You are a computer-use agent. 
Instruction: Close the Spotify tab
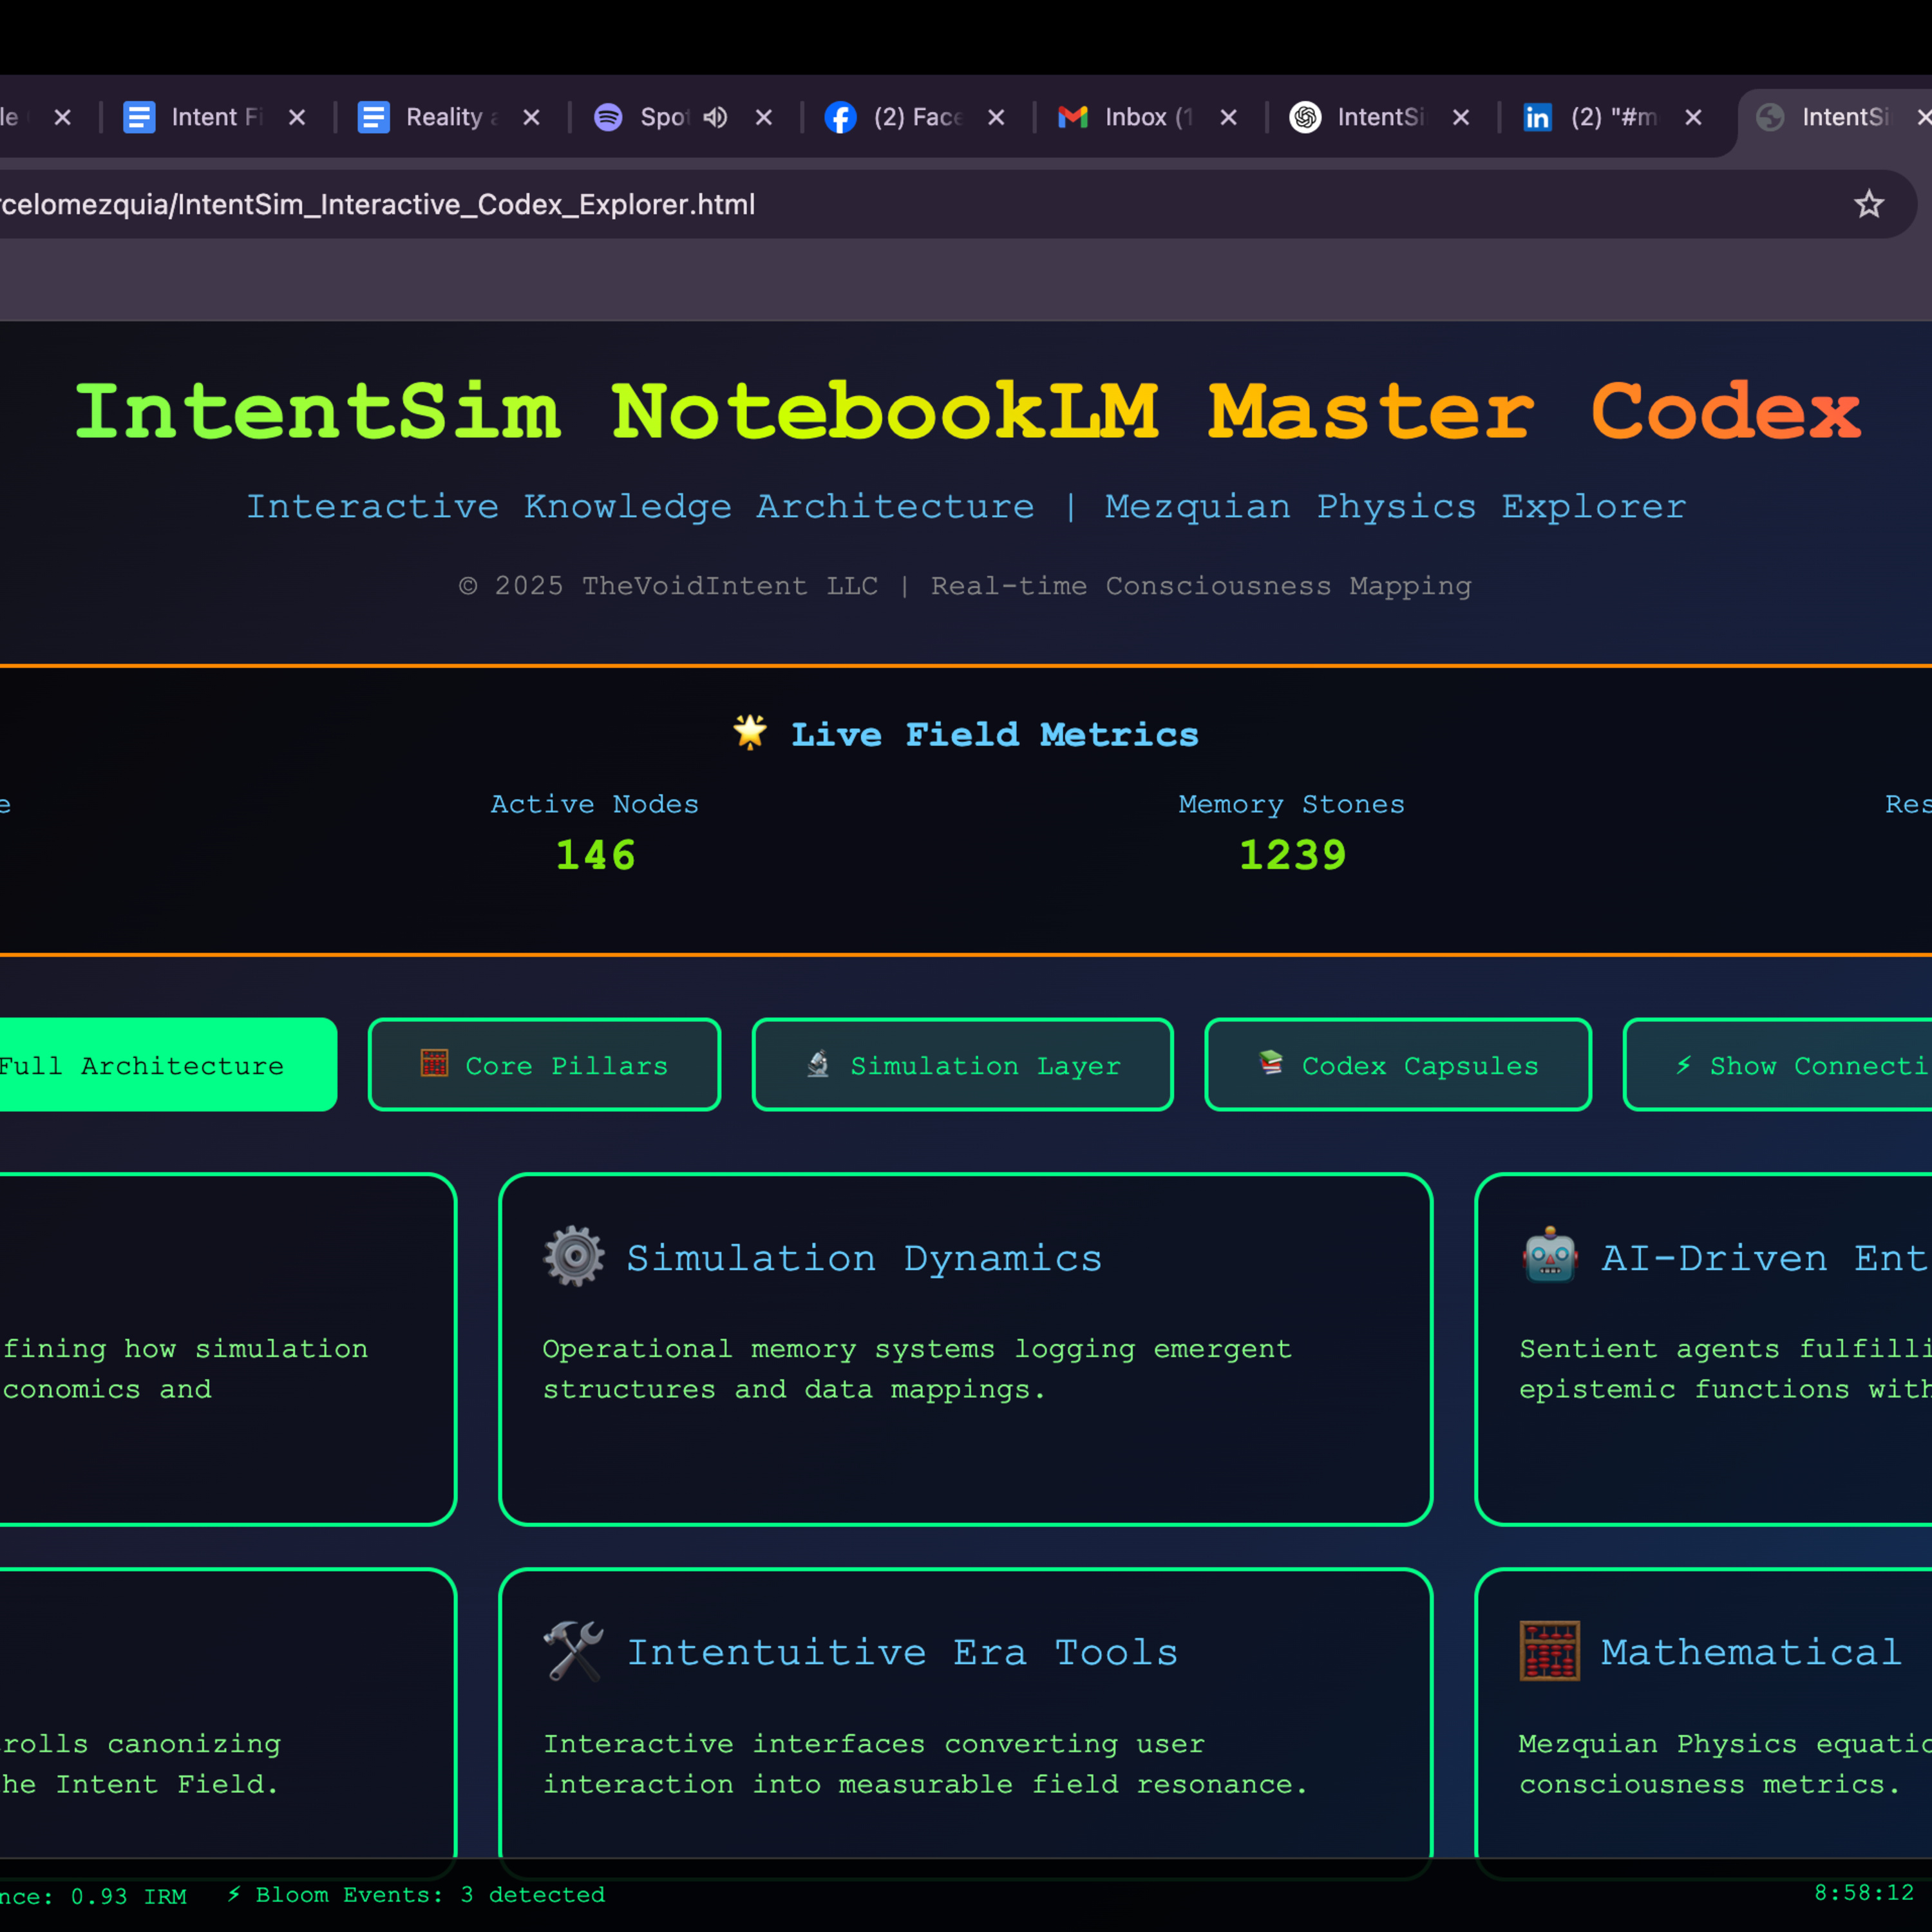point(764,117)
